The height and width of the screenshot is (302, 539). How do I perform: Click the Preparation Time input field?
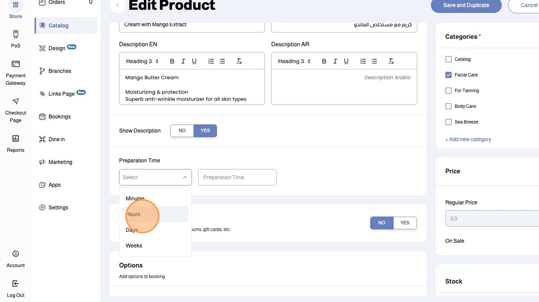point(237,177)
